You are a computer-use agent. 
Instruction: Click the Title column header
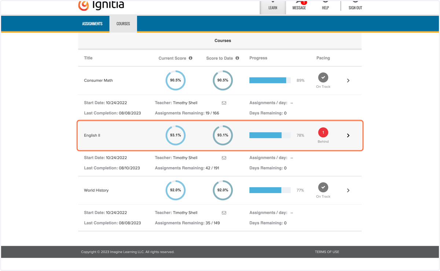88,58
